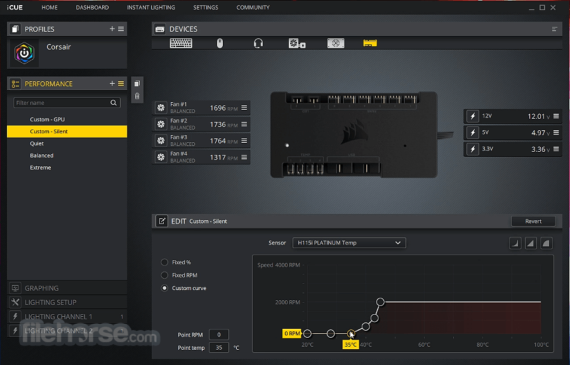The height and width of the screenshot is (365, 570).
Task: Apply the extreme curve shape preset
Action: pos(547,243)
